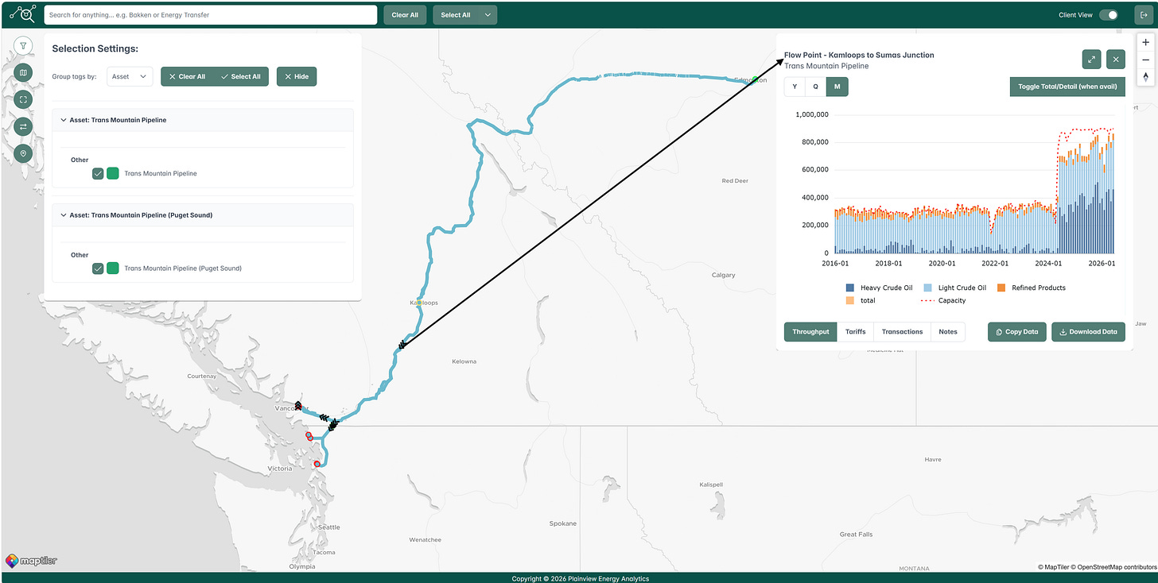Image resolution: width=1158 pixels, height=583 pixels.
Task: Click the fullscreen frame sidebar icon
Action: point(23,99)
